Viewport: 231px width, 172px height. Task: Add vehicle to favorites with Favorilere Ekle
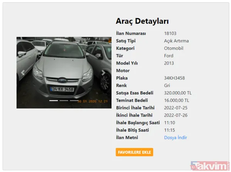point(134,152)
